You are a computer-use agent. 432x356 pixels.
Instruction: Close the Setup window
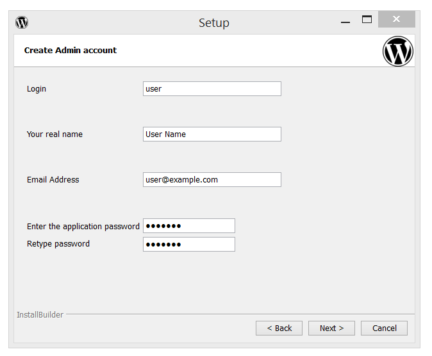point(396,20)
